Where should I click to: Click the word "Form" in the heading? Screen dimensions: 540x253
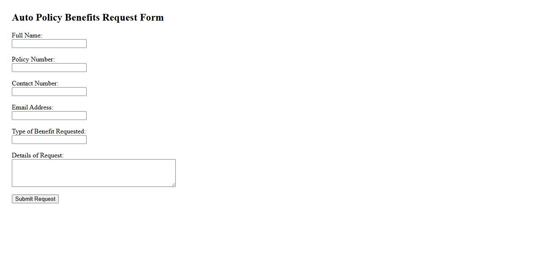152,18
